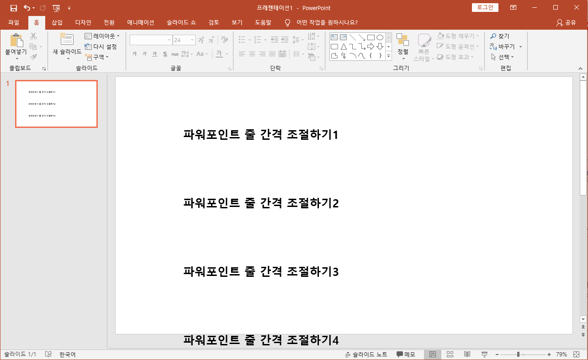Toggle Italic formatting

tap(144, 54)
